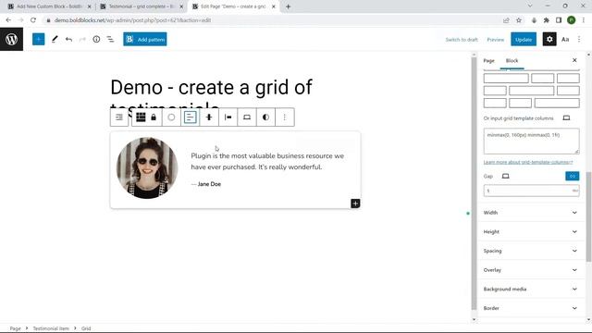592x333 pixels.
Task: Open a new browser tab
Action: coord(288,6)
